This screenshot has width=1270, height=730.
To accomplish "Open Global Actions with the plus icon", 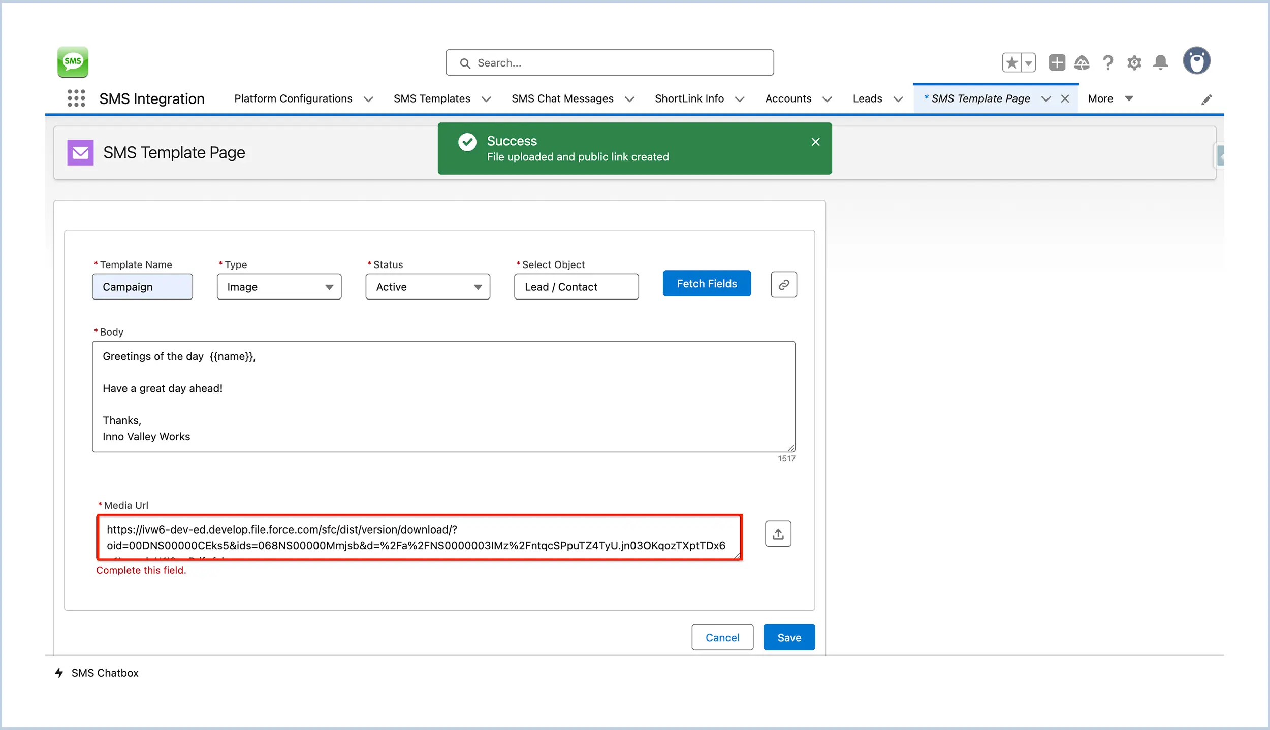I will (1057, 62).
